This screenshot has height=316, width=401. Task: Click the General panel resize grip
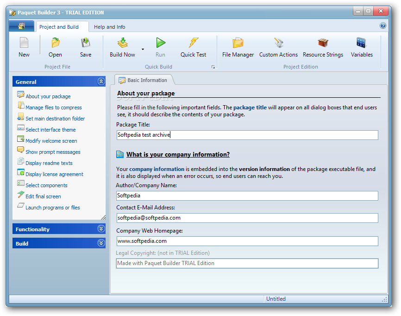point(103,217)
